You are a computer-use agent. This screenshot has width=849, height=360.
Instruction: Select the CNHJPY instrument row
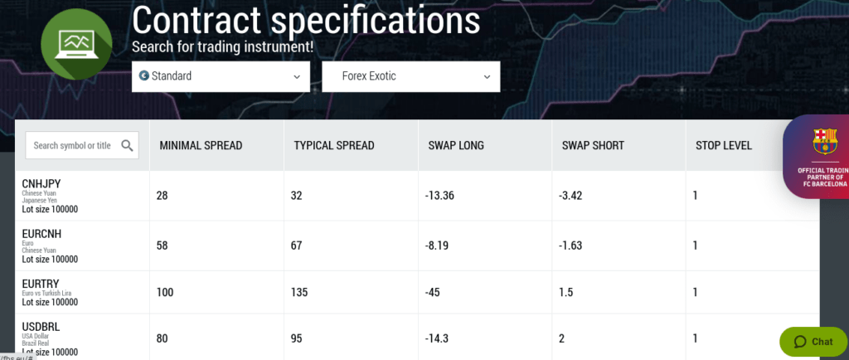pos(417,196)
